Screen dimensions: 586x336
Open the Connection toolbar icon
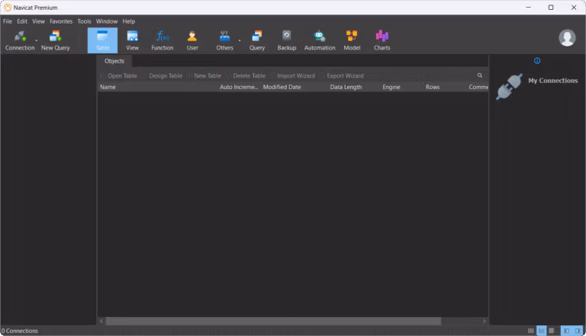tap(20, 40)
